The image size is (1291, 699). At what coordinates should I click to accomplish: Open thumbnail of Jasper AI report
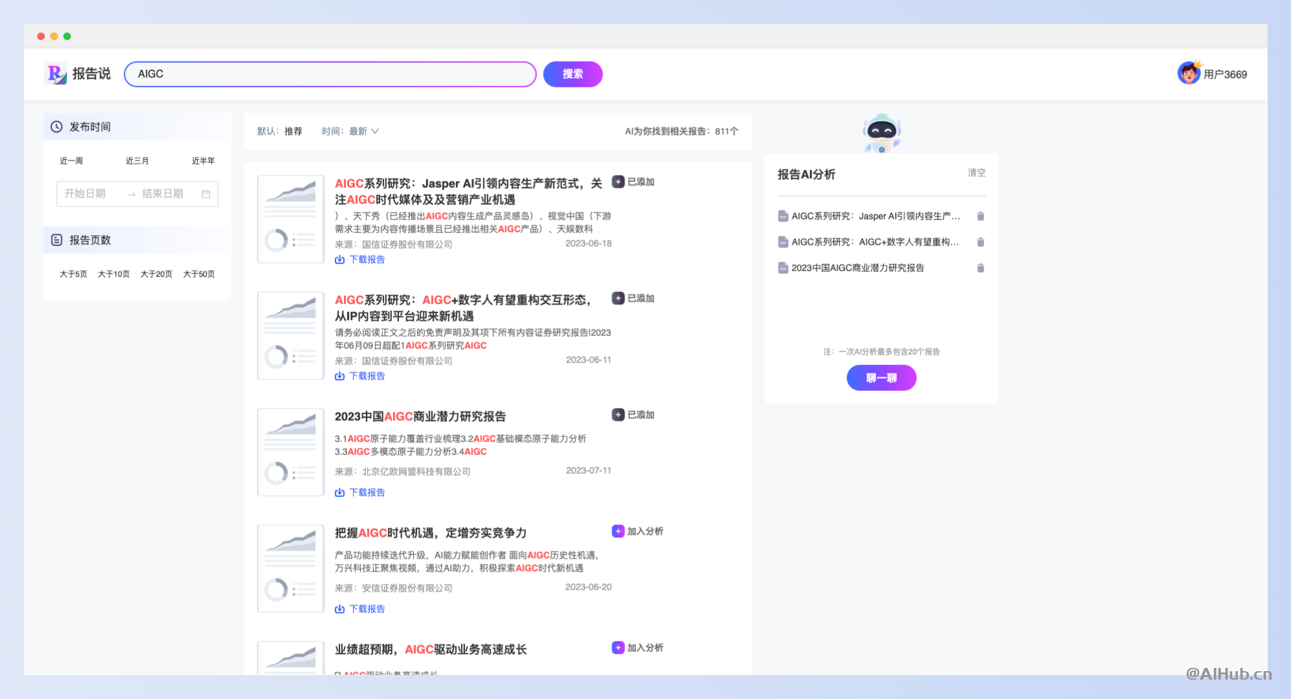pos(290,219)
